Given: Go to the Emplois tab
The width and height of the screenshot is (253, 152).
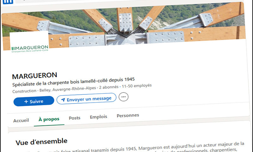Looking at the screenshot, I should 98,117.
